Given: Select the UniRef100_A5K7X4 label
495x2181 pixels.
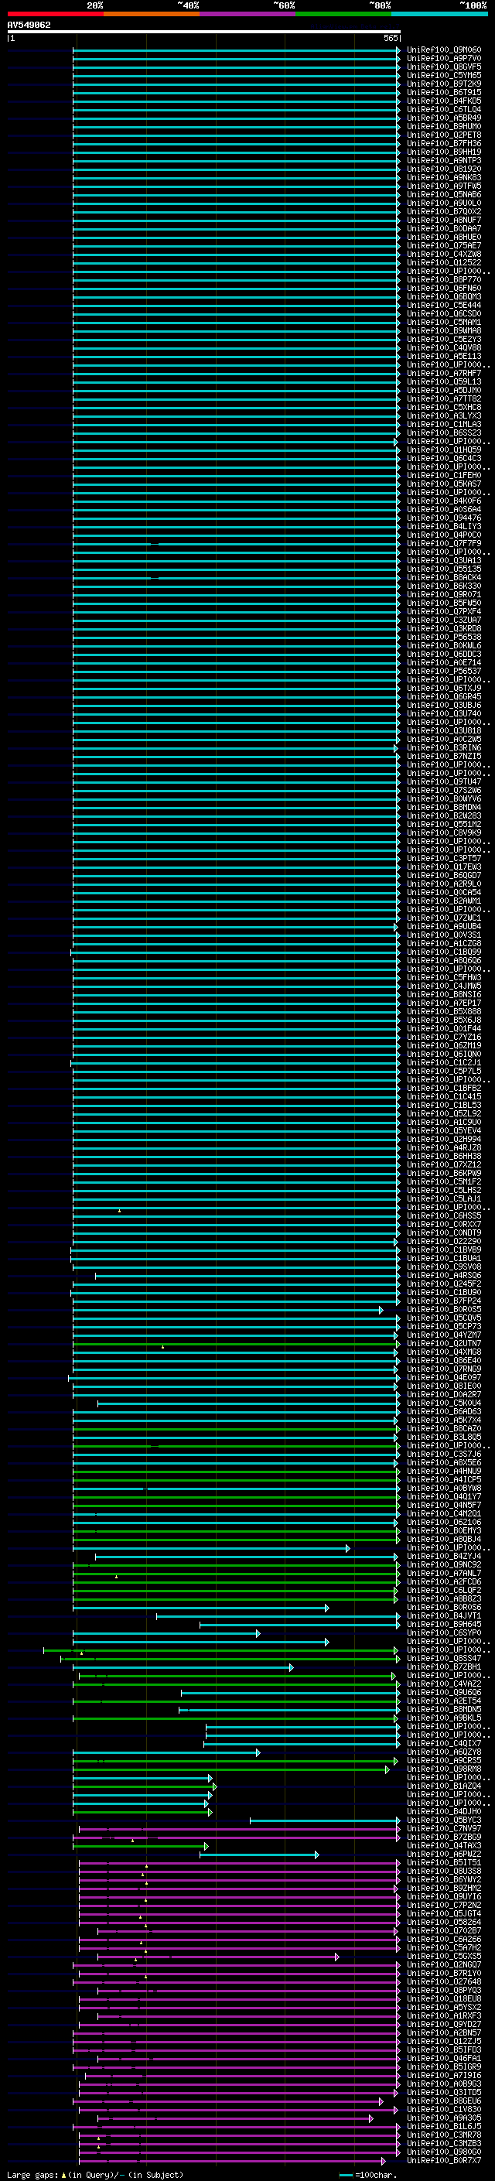Looking at the screenshot, I should point(443,1420).
